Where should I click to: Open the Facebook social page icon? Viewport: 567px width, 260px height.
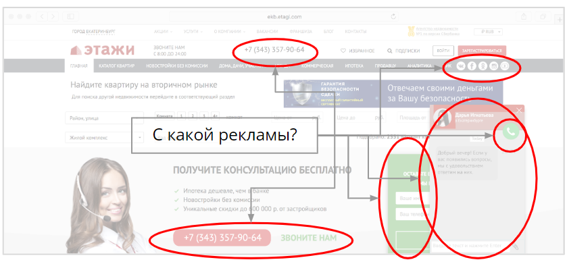[472, 66]
